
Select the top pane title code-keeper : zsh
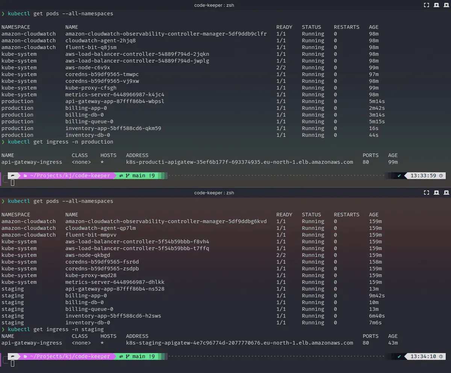click(x=214, y=5)
